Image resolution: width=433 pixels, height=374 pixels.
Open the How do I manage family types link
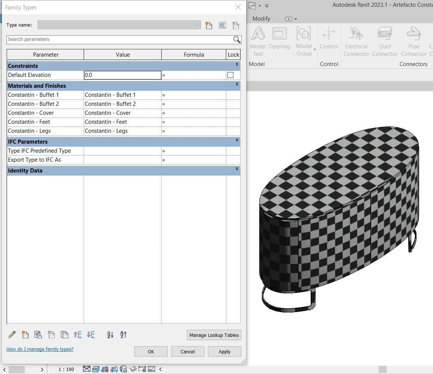[x=40, y=349]
